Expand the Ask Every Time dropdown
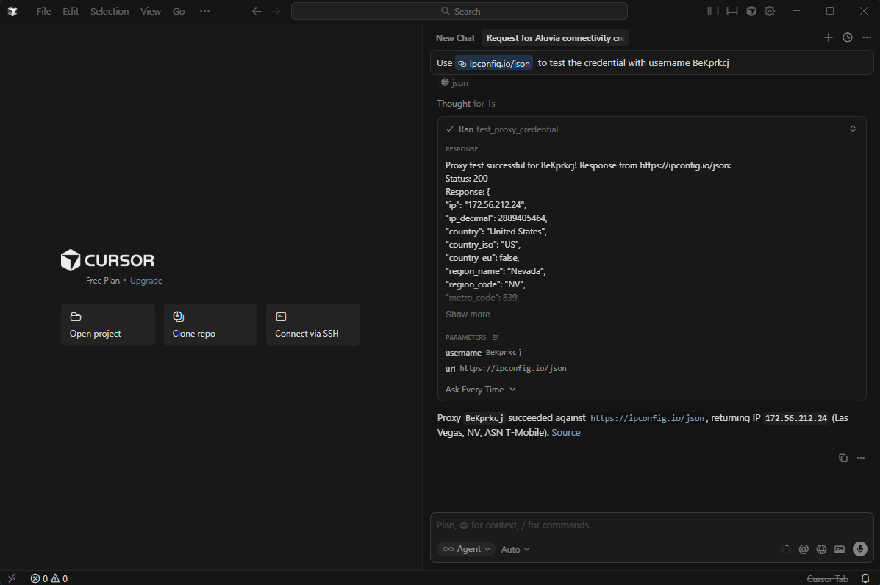 480,390
